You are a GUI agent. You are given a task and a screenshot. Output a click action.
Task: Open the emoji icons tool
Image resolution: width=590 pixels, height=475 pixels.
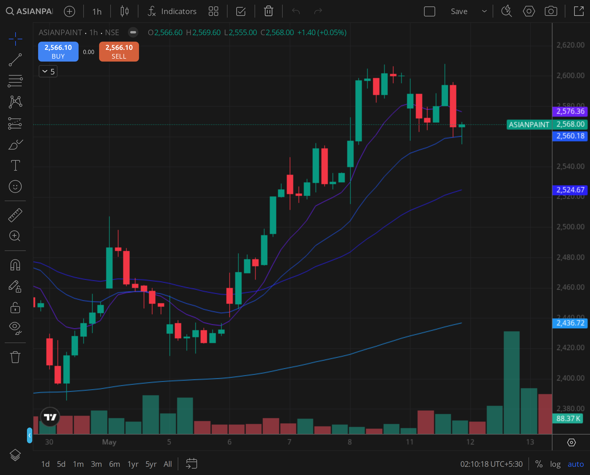15,186
